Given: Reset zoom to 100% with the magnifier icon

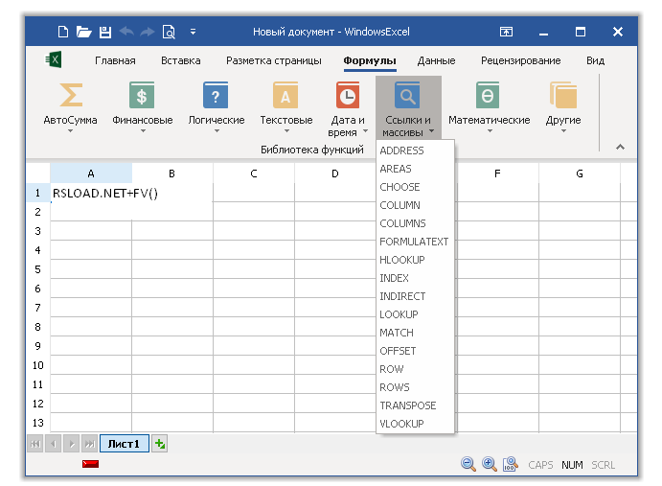Looking at the screenshot, I should [510, 464].
